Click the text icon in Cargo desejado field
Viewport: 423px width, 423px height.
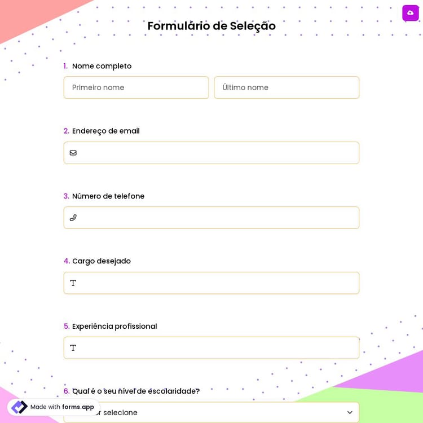73,283
